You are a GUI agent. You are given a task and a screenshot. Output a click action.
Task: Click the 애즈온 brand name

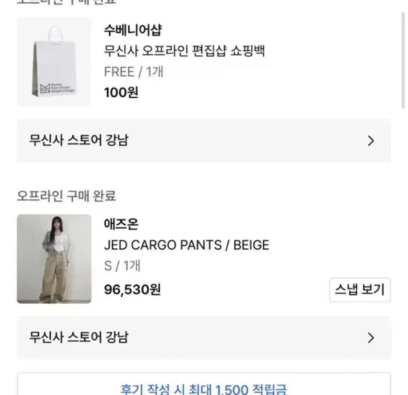click(121, 224)
